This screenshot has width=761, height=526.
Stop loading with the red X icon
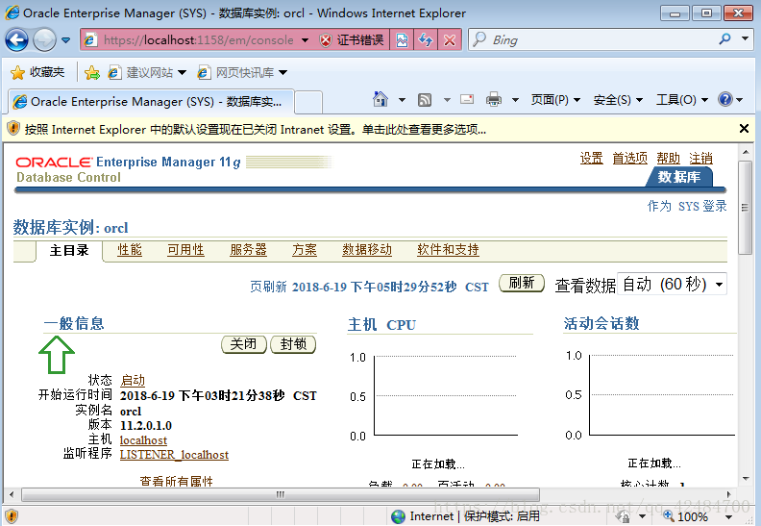[x=450, y=39]
